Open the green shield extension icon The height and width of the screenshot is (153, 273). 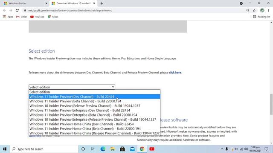click(x=262, y=10)
